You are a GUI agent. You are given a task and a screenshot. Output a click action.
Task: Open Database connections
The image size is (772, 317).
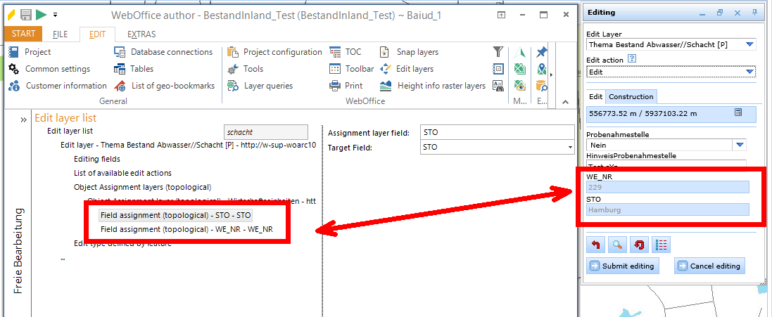pyautogui.click(x=163, y=52)
